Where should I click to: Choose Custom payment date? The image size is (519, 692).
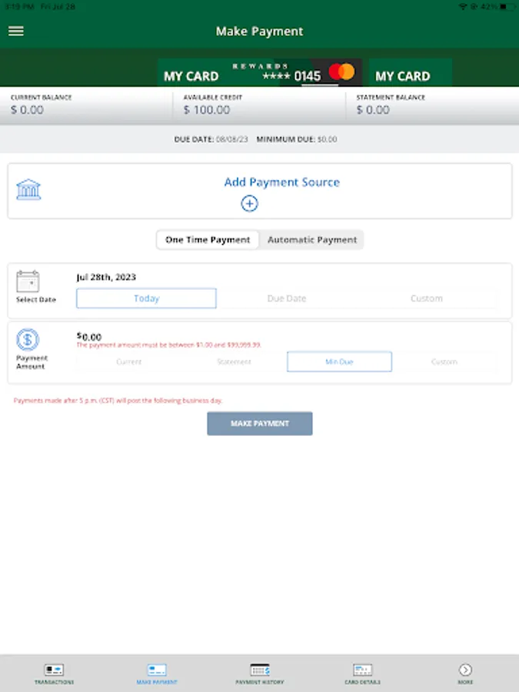(426, 298)
